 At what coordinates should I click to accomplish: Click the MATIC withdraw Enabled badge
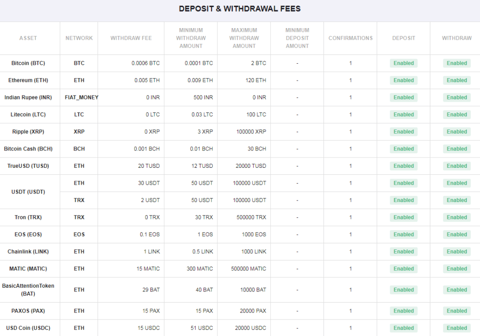pyautogui.click(x=457, y=269)
